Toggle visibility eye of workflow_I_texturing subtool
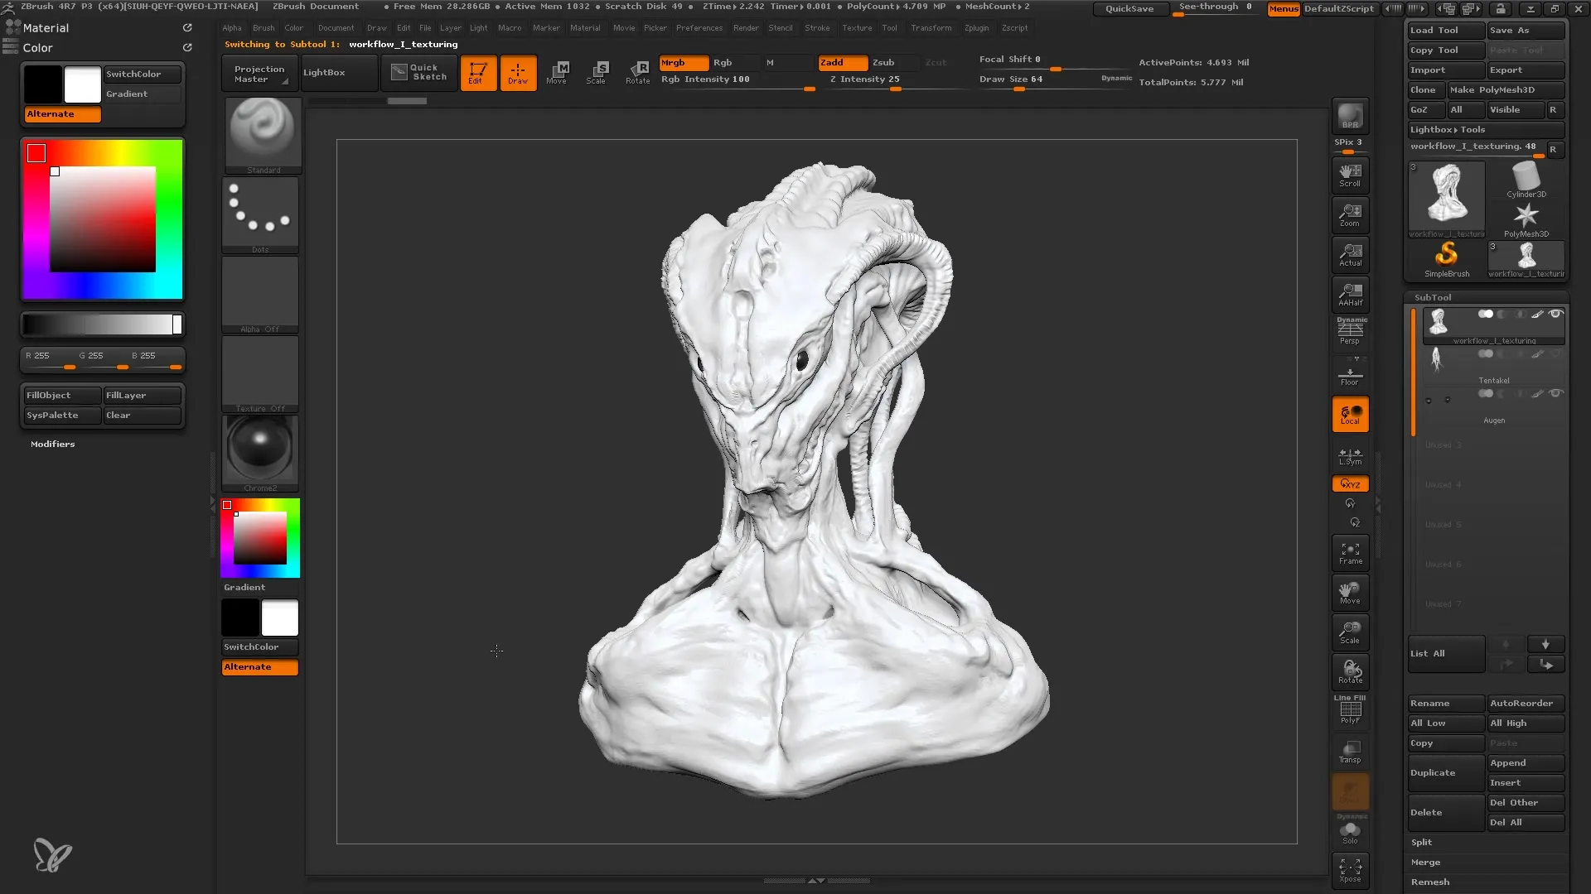This screenshot has width=1591, height=894. pos(1556,314)
